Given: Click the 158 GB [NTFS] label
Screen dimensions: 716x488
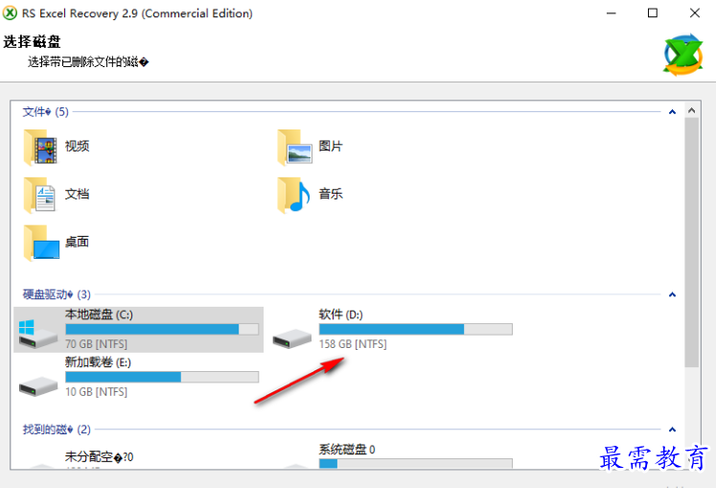Looking at the screenshot, I should tap(353, 343).
